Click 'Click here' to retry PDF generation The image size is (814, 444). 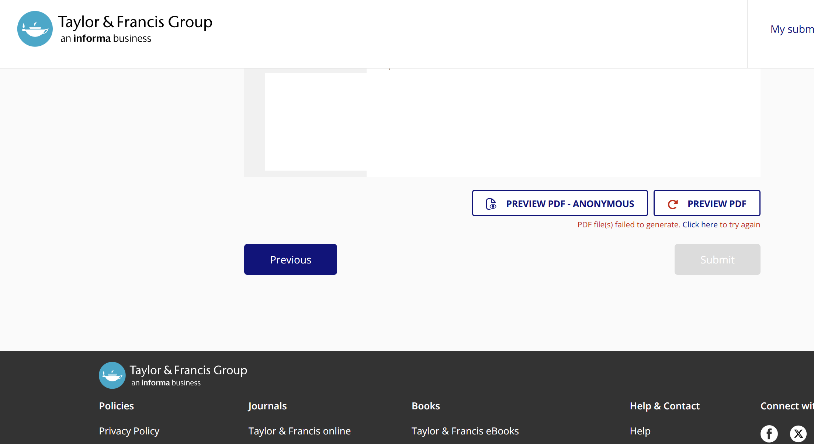click(700, 225)
